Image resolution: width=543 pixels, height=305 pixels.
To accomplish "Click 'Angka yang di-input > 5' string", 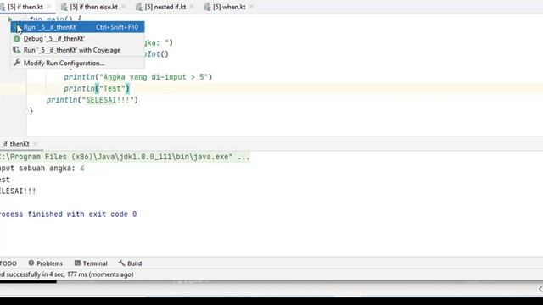I will (x=154, y=77).
